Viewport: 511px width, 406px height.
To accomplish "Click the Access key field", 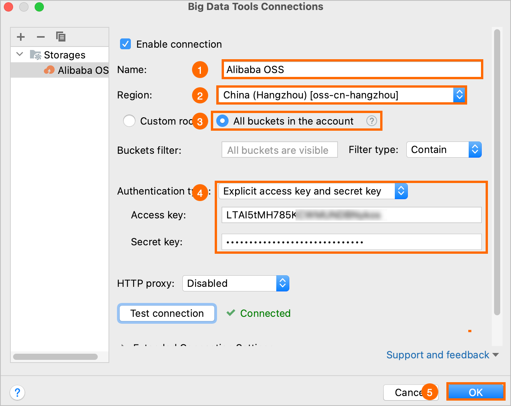I will pyautogui.click(x=352, y=215).
